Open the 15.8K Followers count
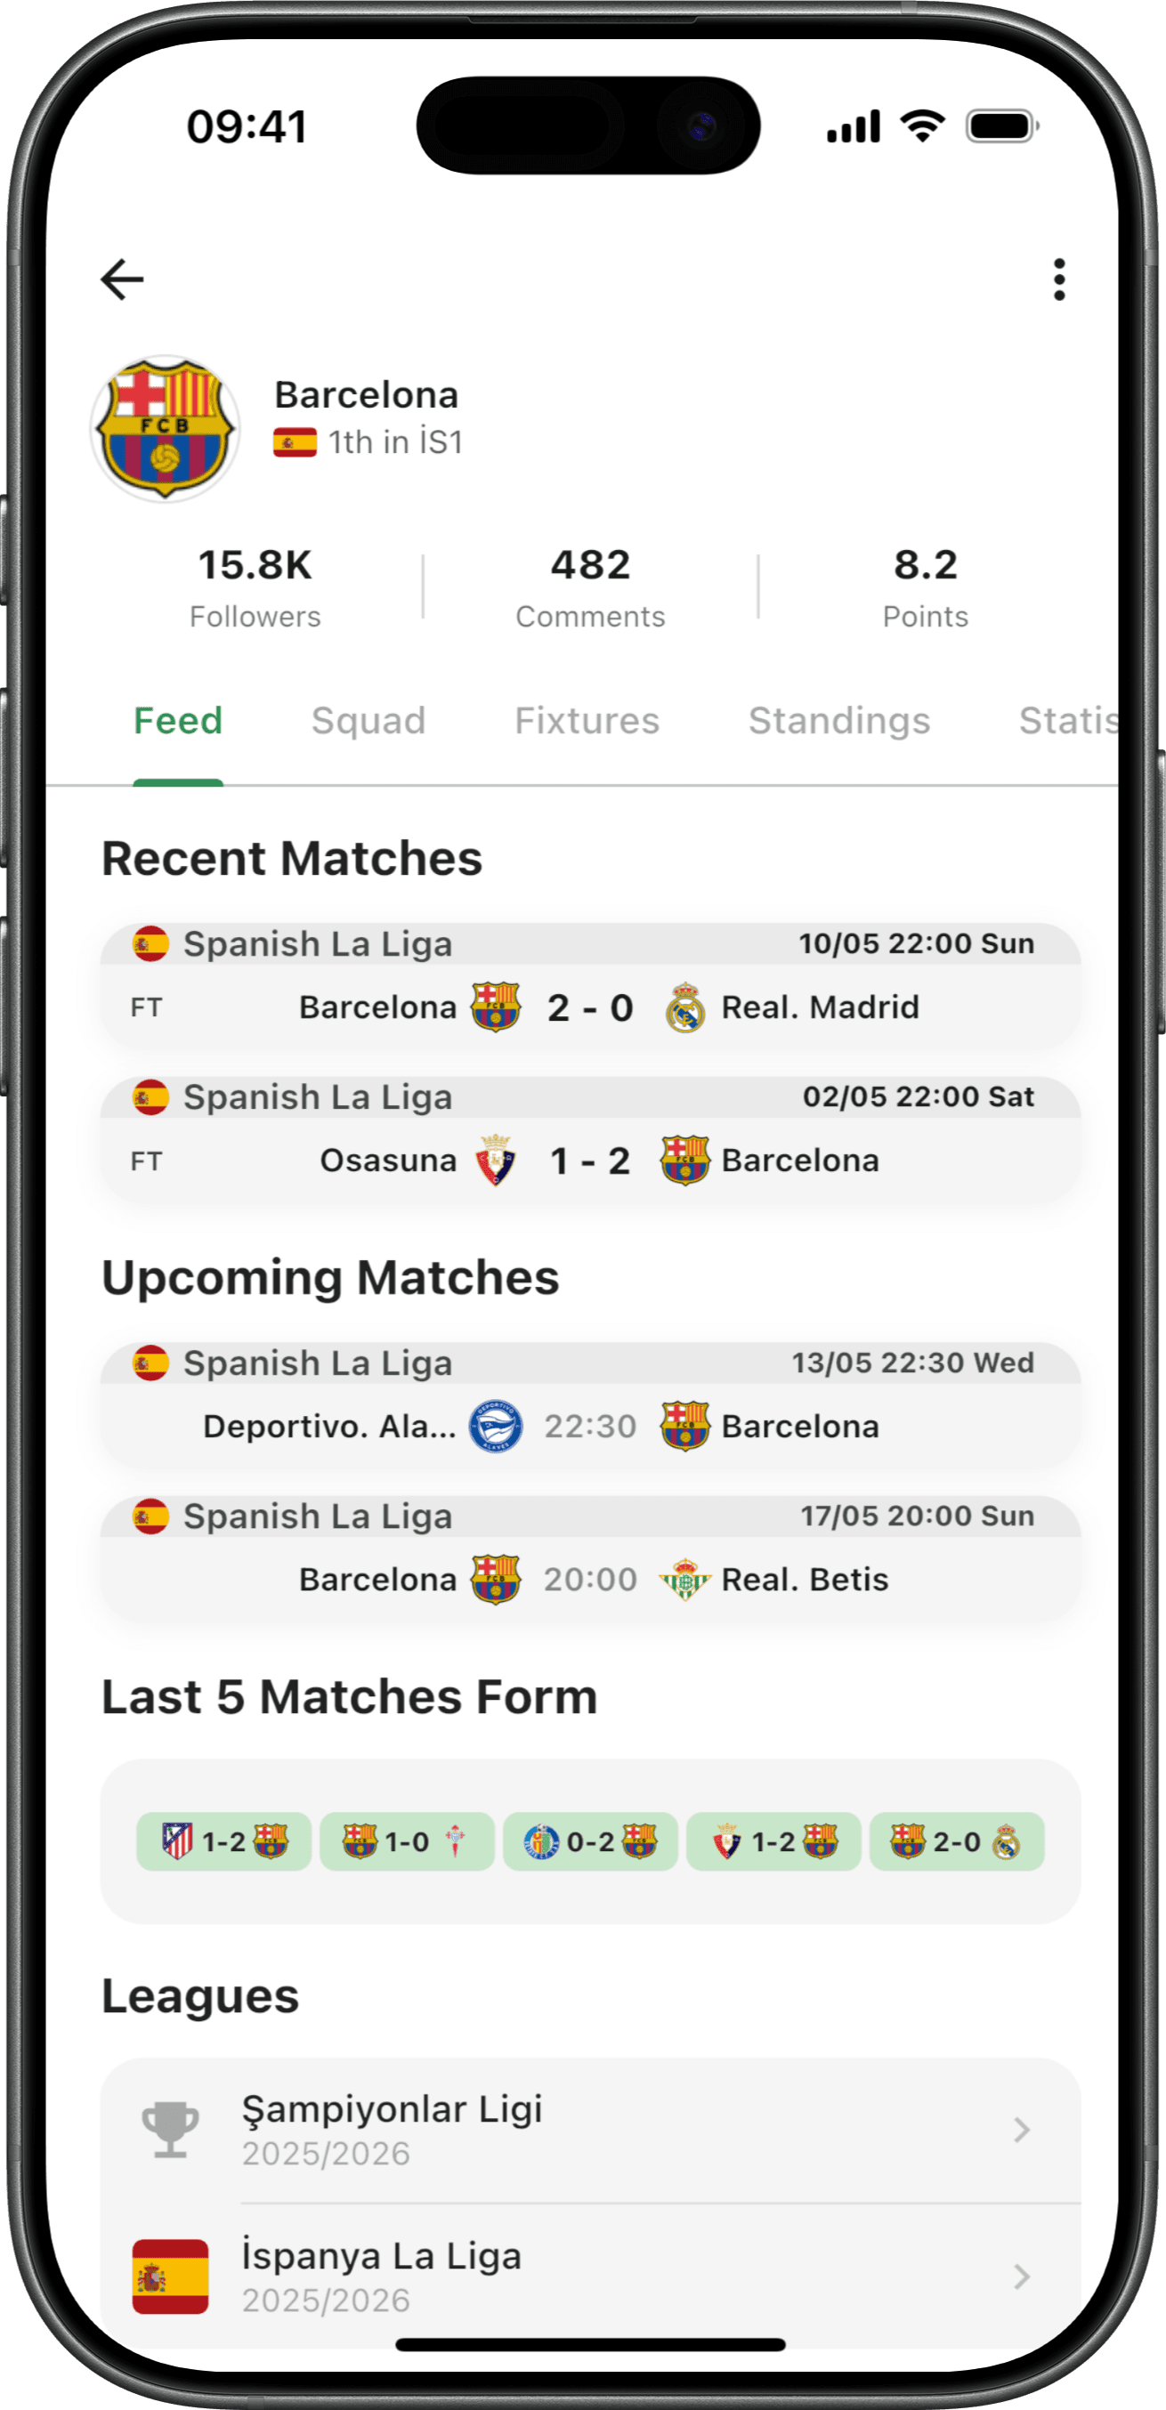The height and width of the screenshot is (2410, 1166). click(x=255, y=587)
